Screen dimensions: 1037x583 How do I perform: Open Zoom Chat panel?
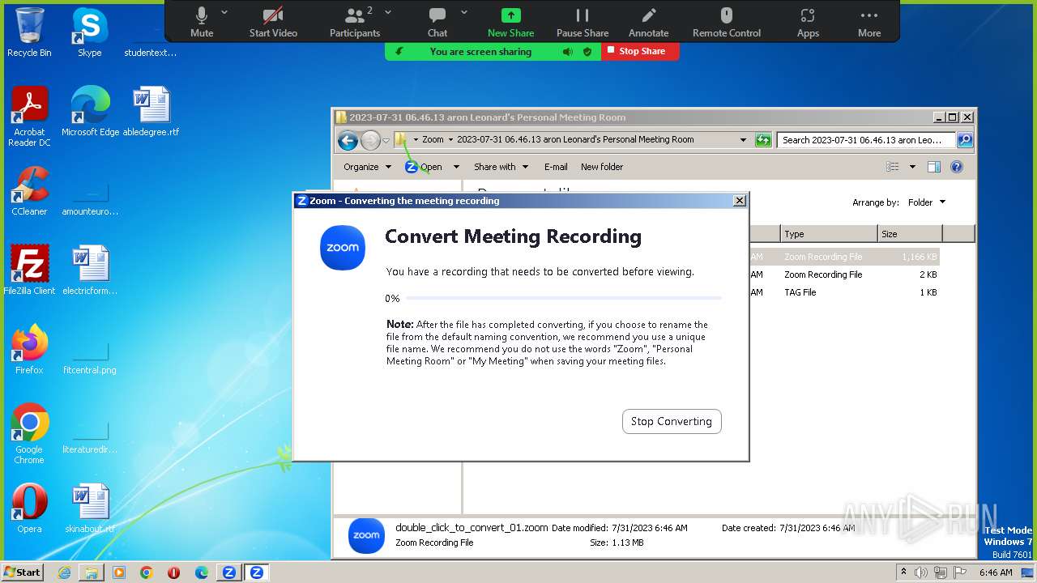[x=437, y=22]
